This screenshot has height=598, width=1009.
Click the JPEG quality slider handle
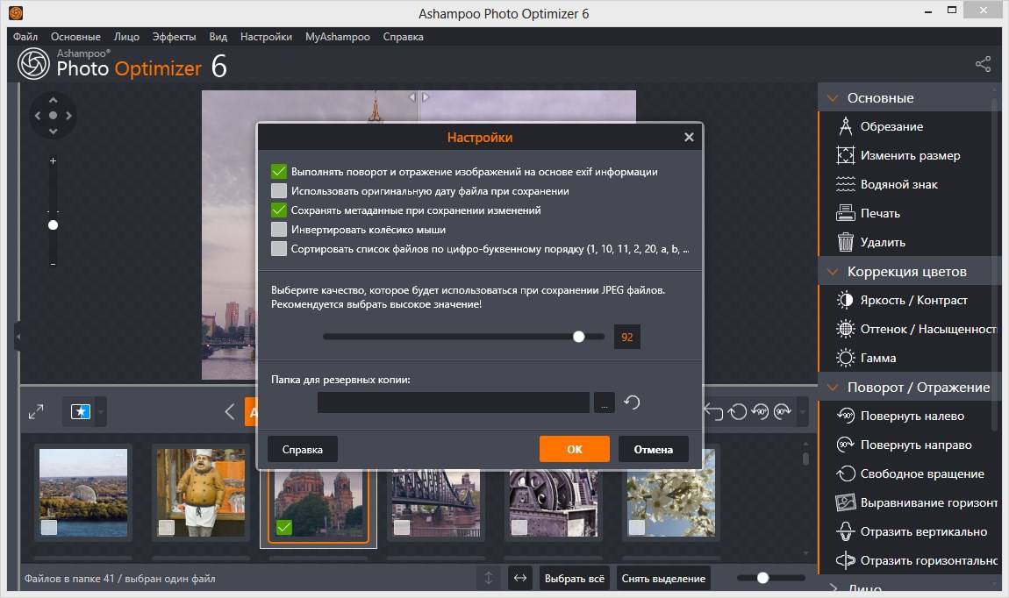coord(578,337)
